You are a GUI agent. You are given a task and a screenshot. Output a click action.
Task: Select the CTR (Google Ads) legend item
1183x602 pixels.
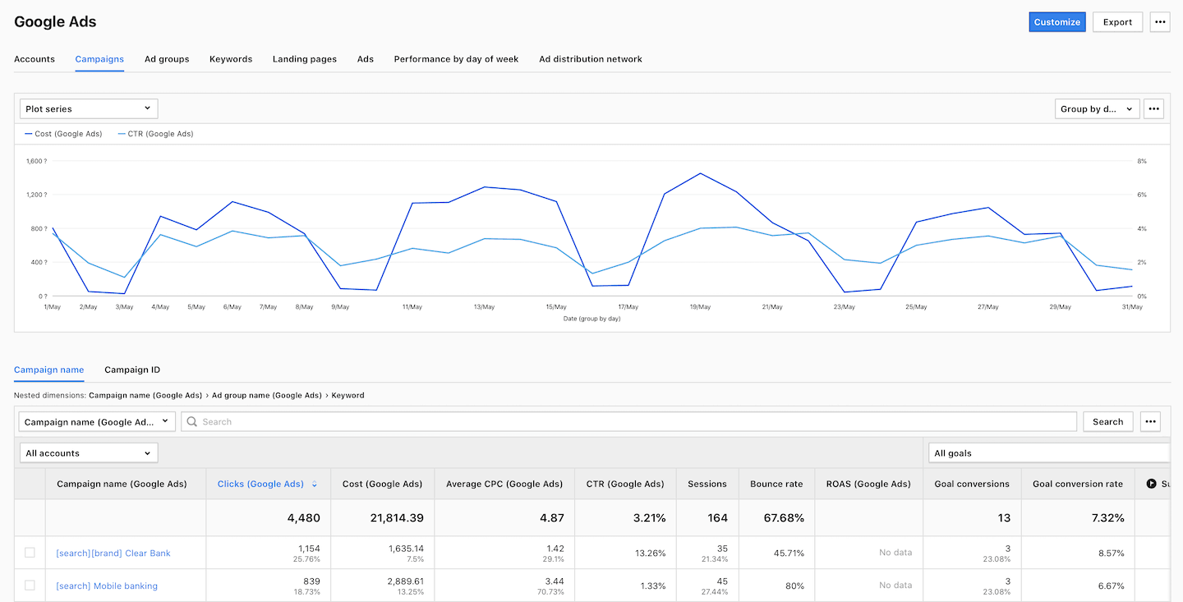155,133
